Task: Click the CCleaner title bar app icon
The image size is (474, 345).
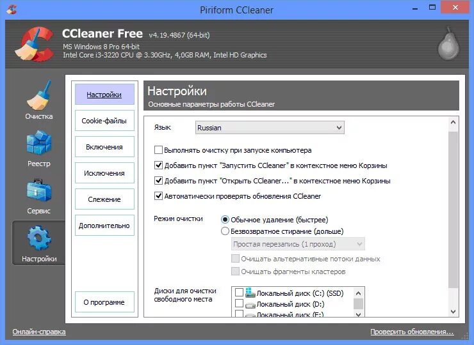Action: tap(12, 10)
